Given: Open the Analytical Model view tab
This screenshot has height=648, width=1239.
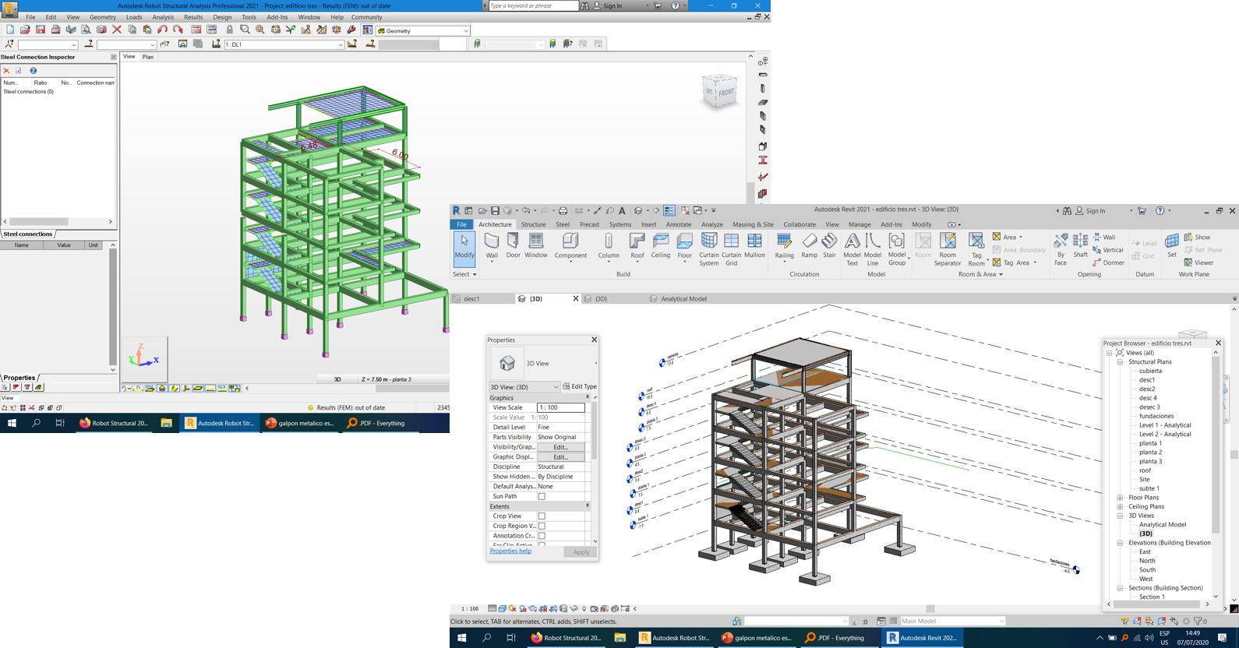Looking at the screenshot, I should click(x=683, y=298).
